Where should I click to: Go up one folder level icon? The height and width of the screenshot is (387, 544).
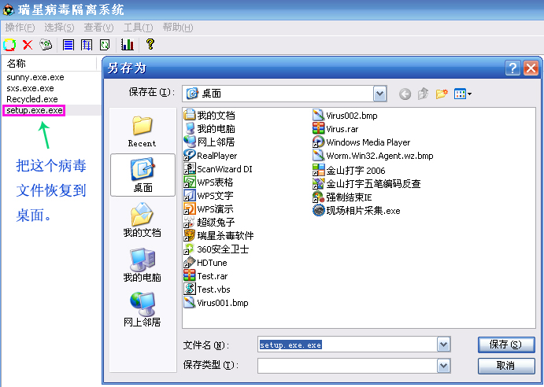tap(423, 94)
